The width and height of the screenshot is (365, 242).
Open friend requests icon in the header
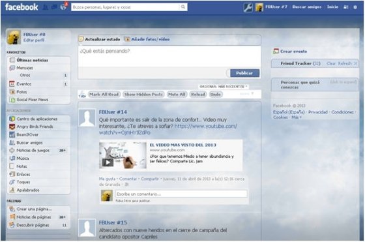point(46,7)
